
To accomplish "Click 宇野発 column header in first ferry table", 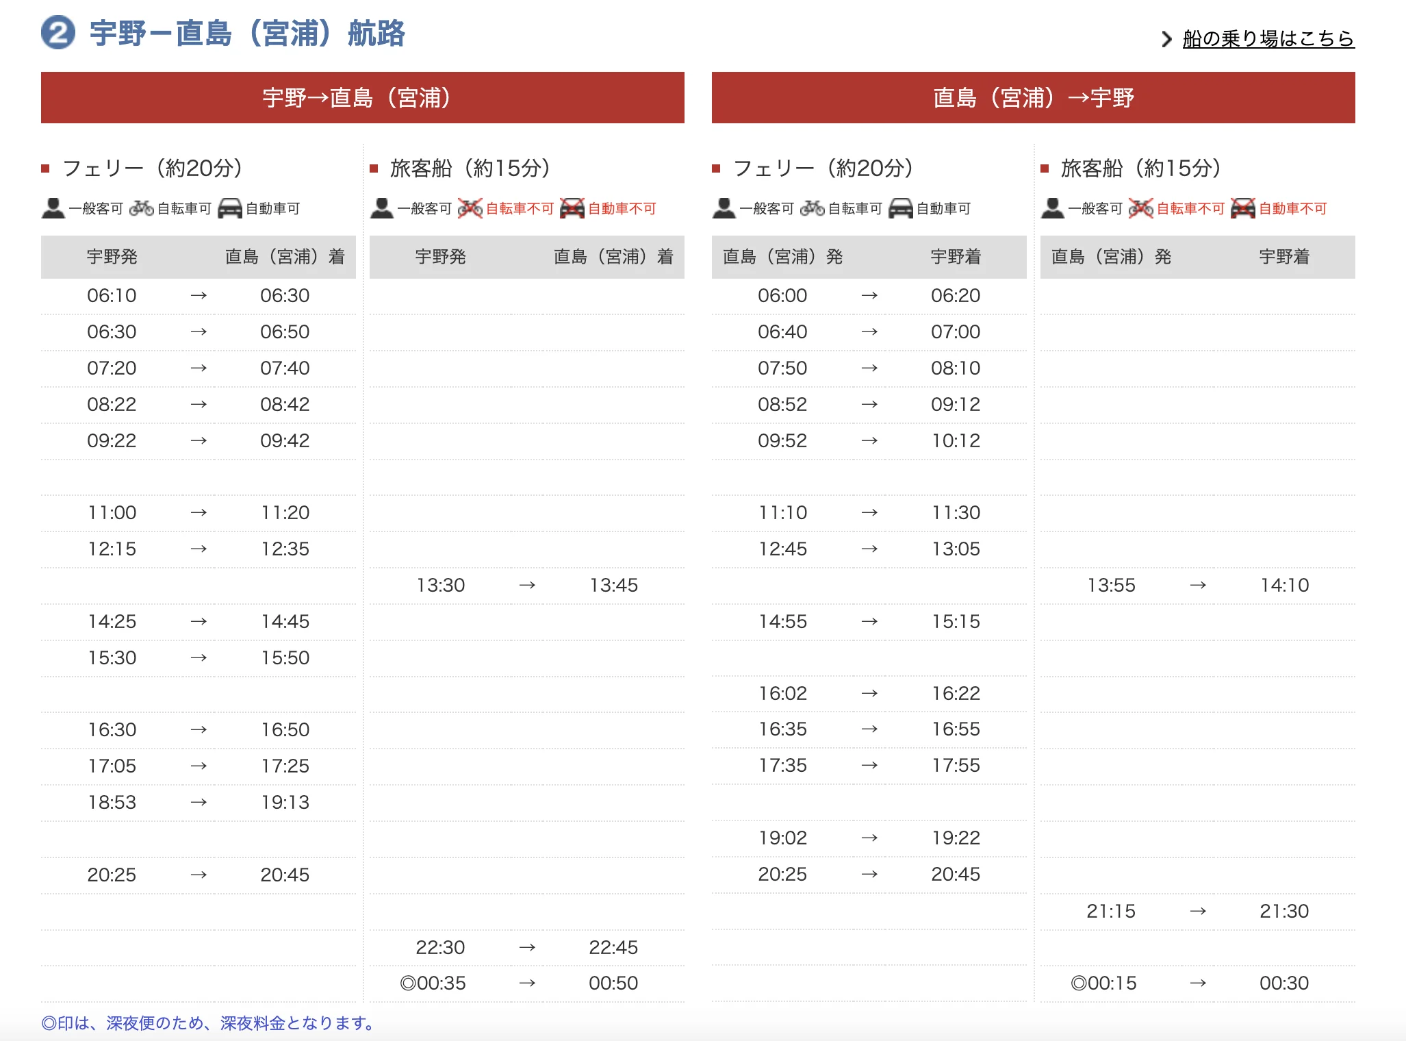I will coord(112,257).
